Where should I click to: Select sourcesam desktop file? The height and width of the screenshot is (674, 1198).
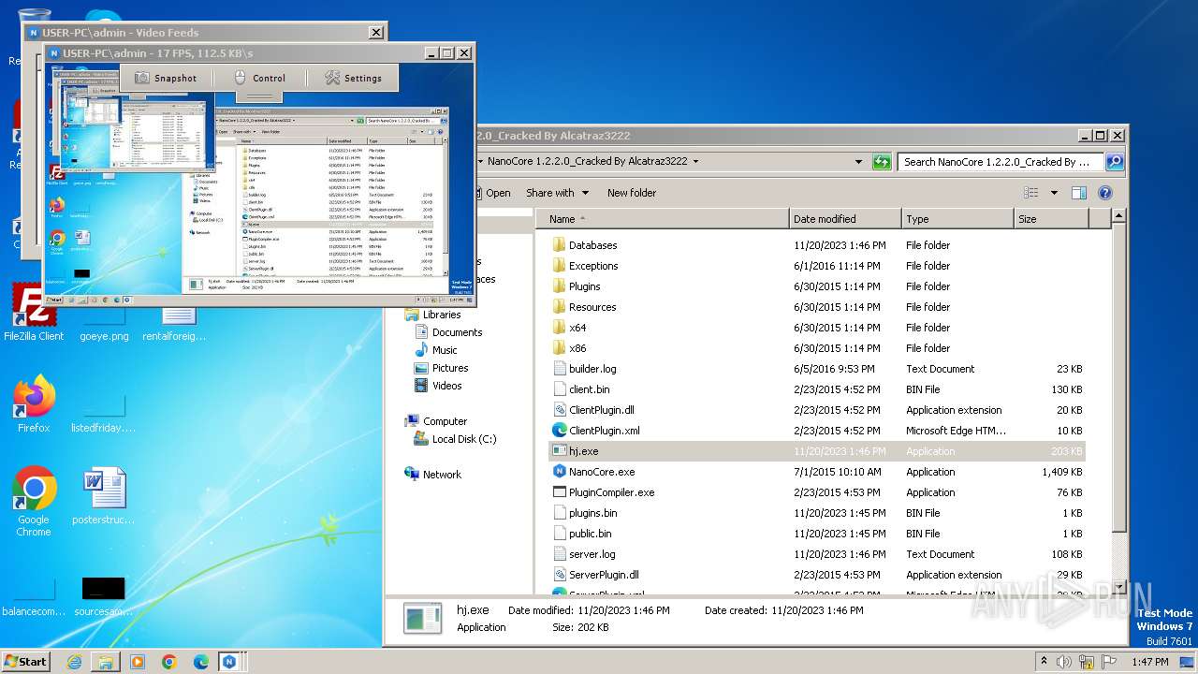[104, 596]
